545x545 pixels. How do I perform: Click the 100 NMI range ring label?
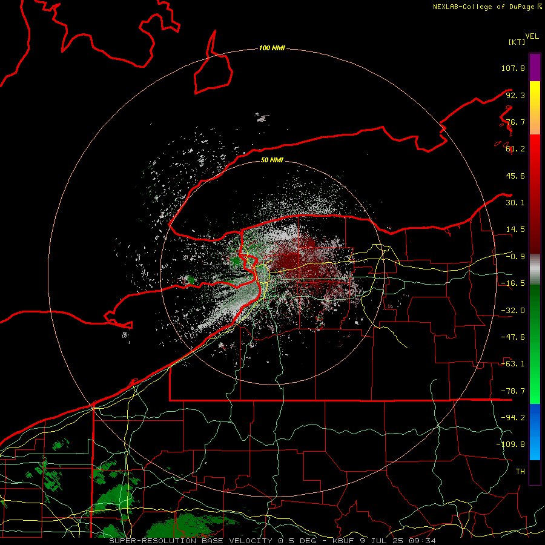pos(272,48)
